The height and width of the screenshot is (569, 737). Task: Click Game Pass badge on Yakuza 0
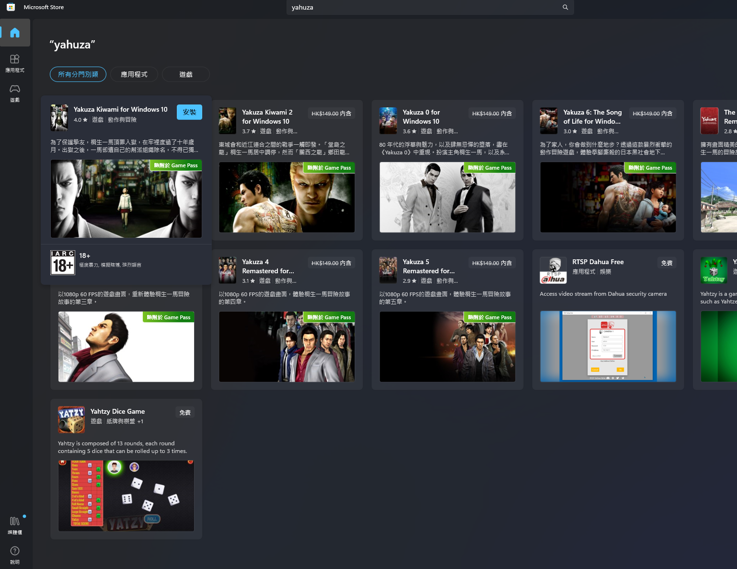coord(490,168)
